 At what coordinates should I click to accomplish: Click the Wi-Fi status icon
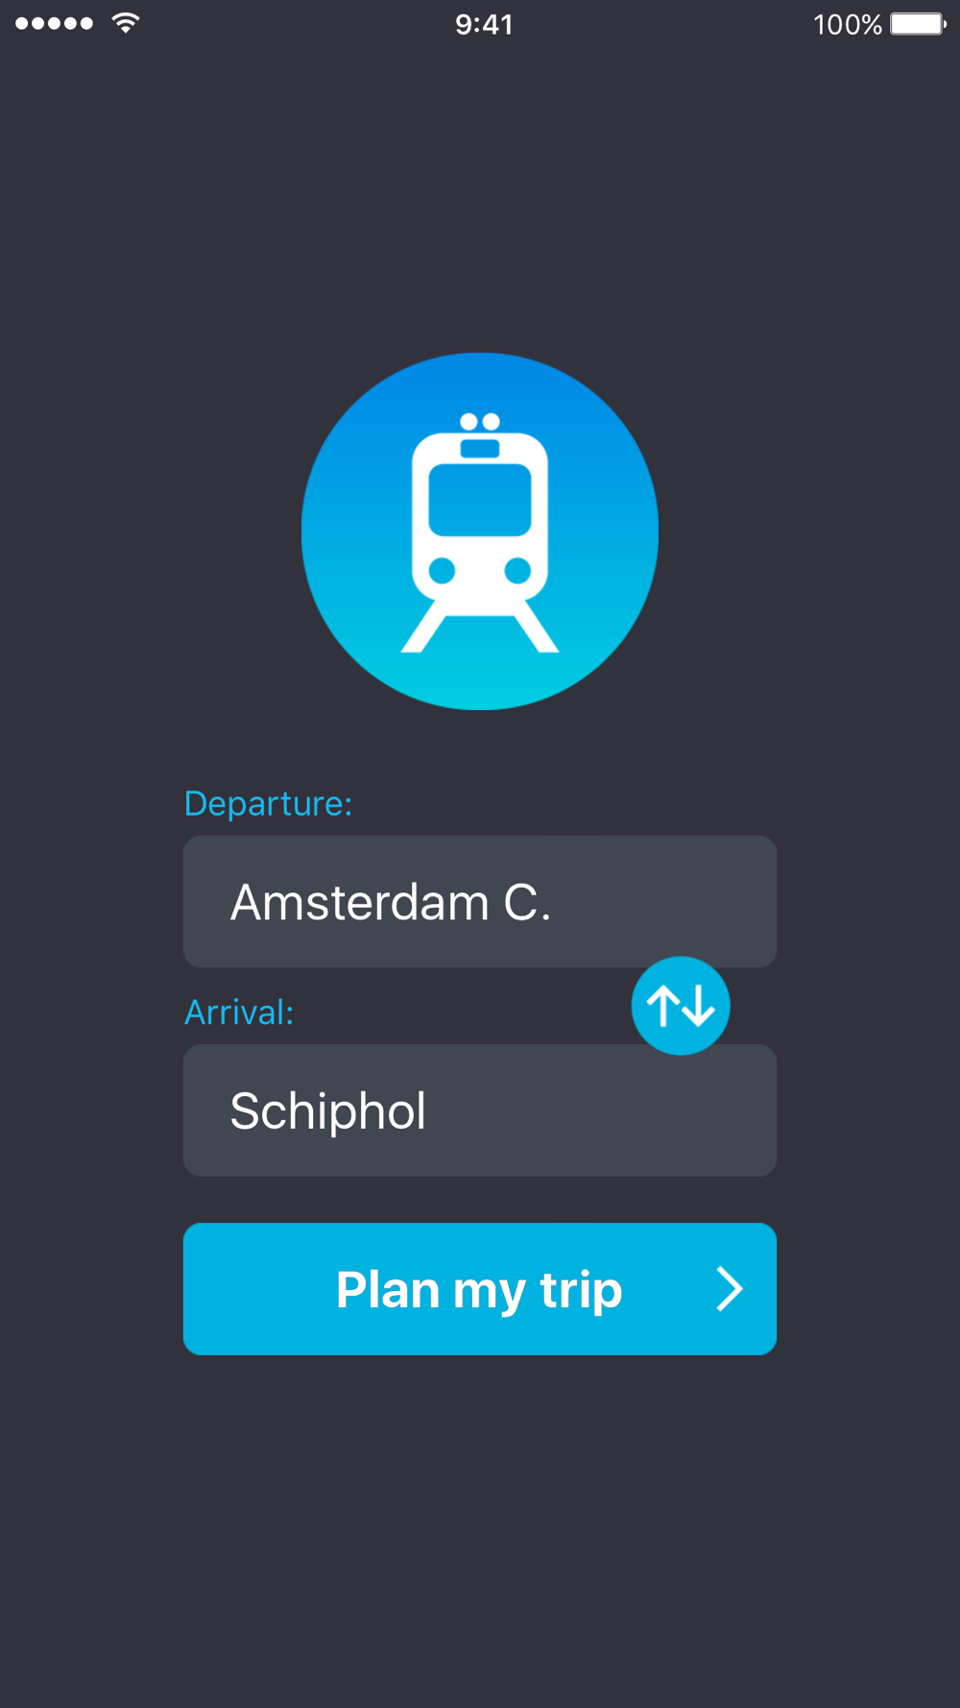[x=126, y=23]
